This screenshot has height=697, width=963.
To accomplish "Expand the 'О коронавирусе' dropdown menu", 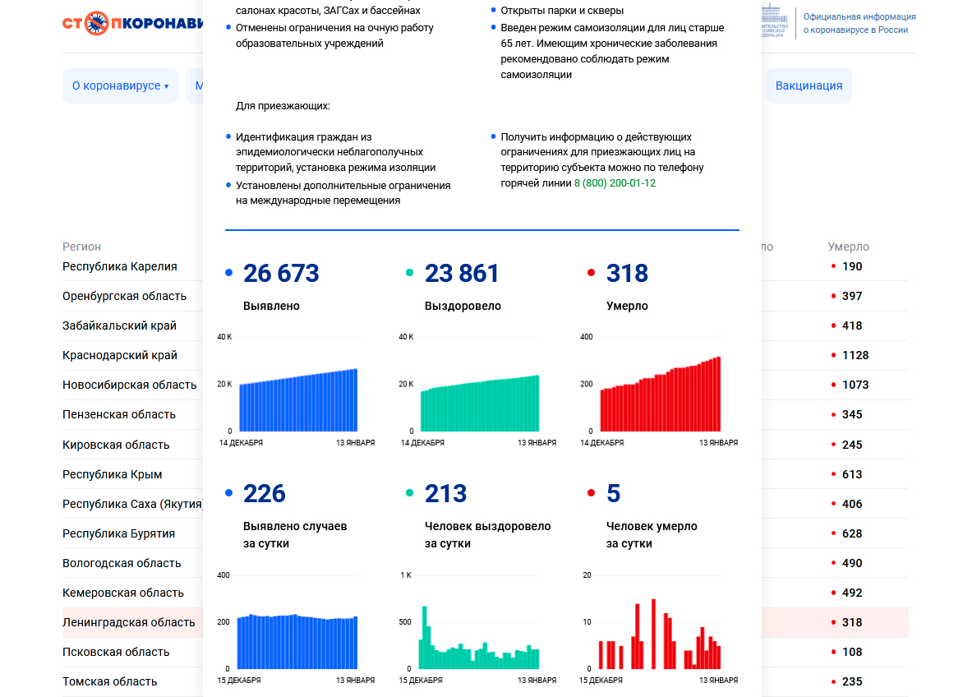I will click(x=120, y=86).
